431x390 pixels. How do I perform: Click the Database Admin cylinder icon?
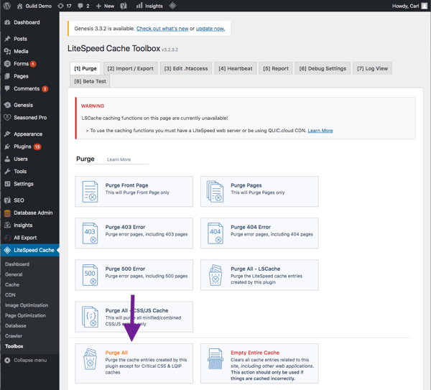7,213
